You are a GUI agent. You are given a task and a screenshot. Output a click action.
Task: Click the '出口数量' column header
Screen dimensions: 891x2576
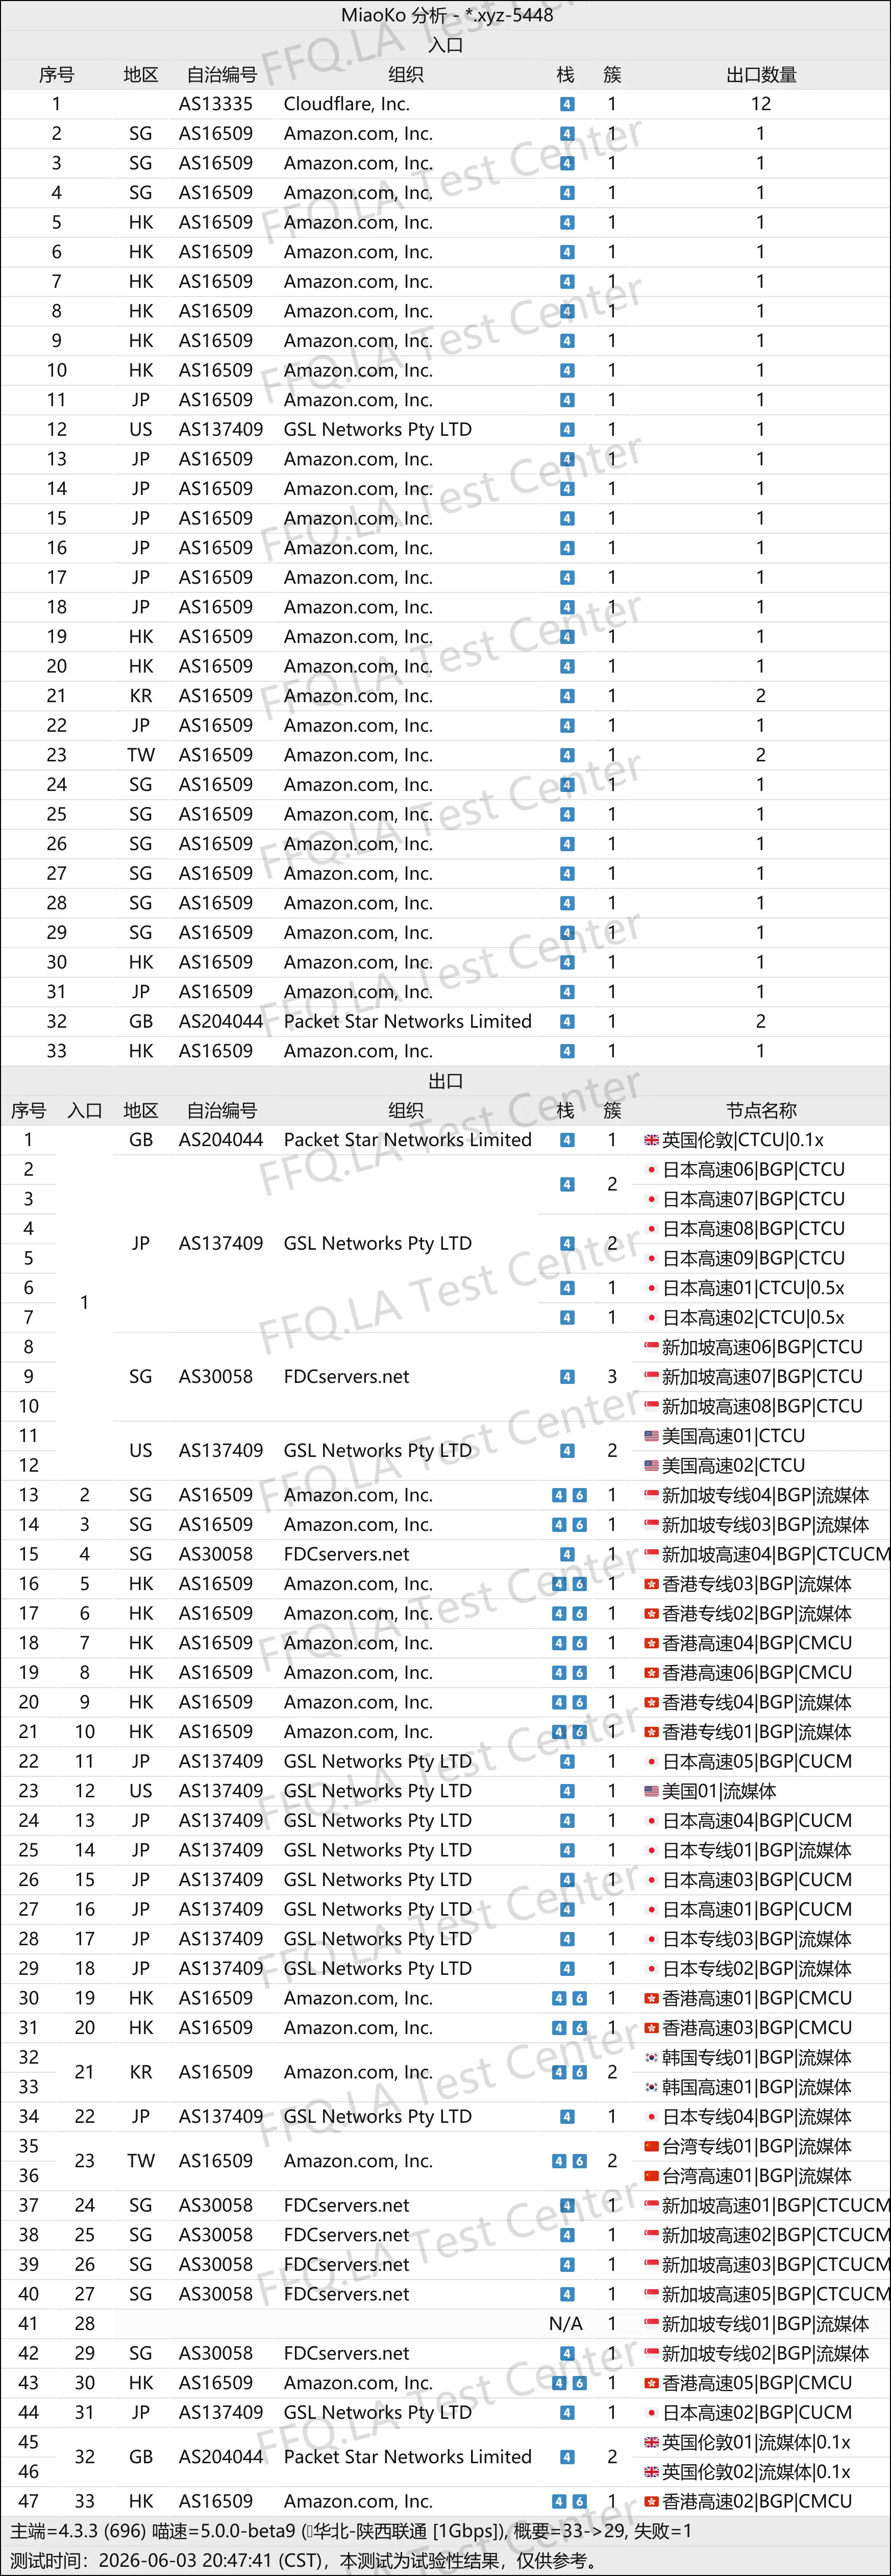pyautogui.click(x=761, y=74)
